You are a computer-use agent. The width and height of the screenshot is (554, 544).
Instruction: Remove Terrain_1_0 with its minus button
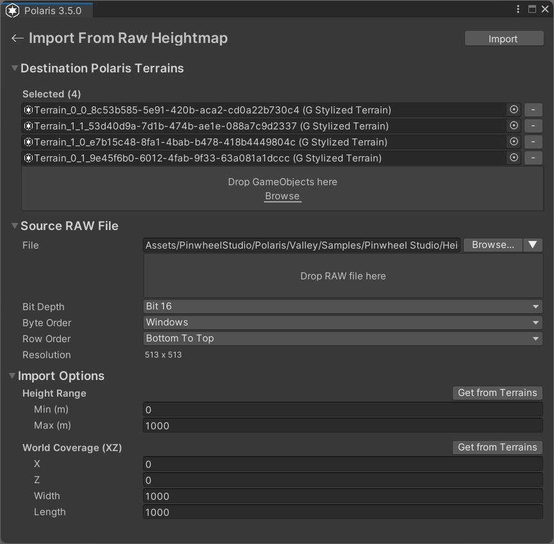point(533,142)
